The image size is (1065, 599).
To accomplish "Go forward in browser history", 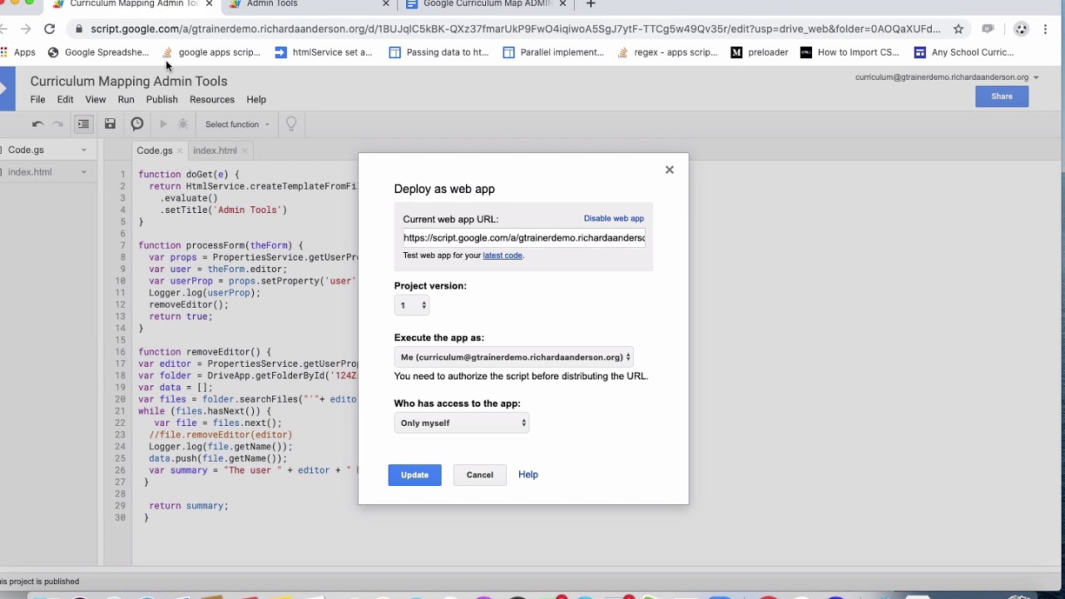I will (x=25, y=29).
